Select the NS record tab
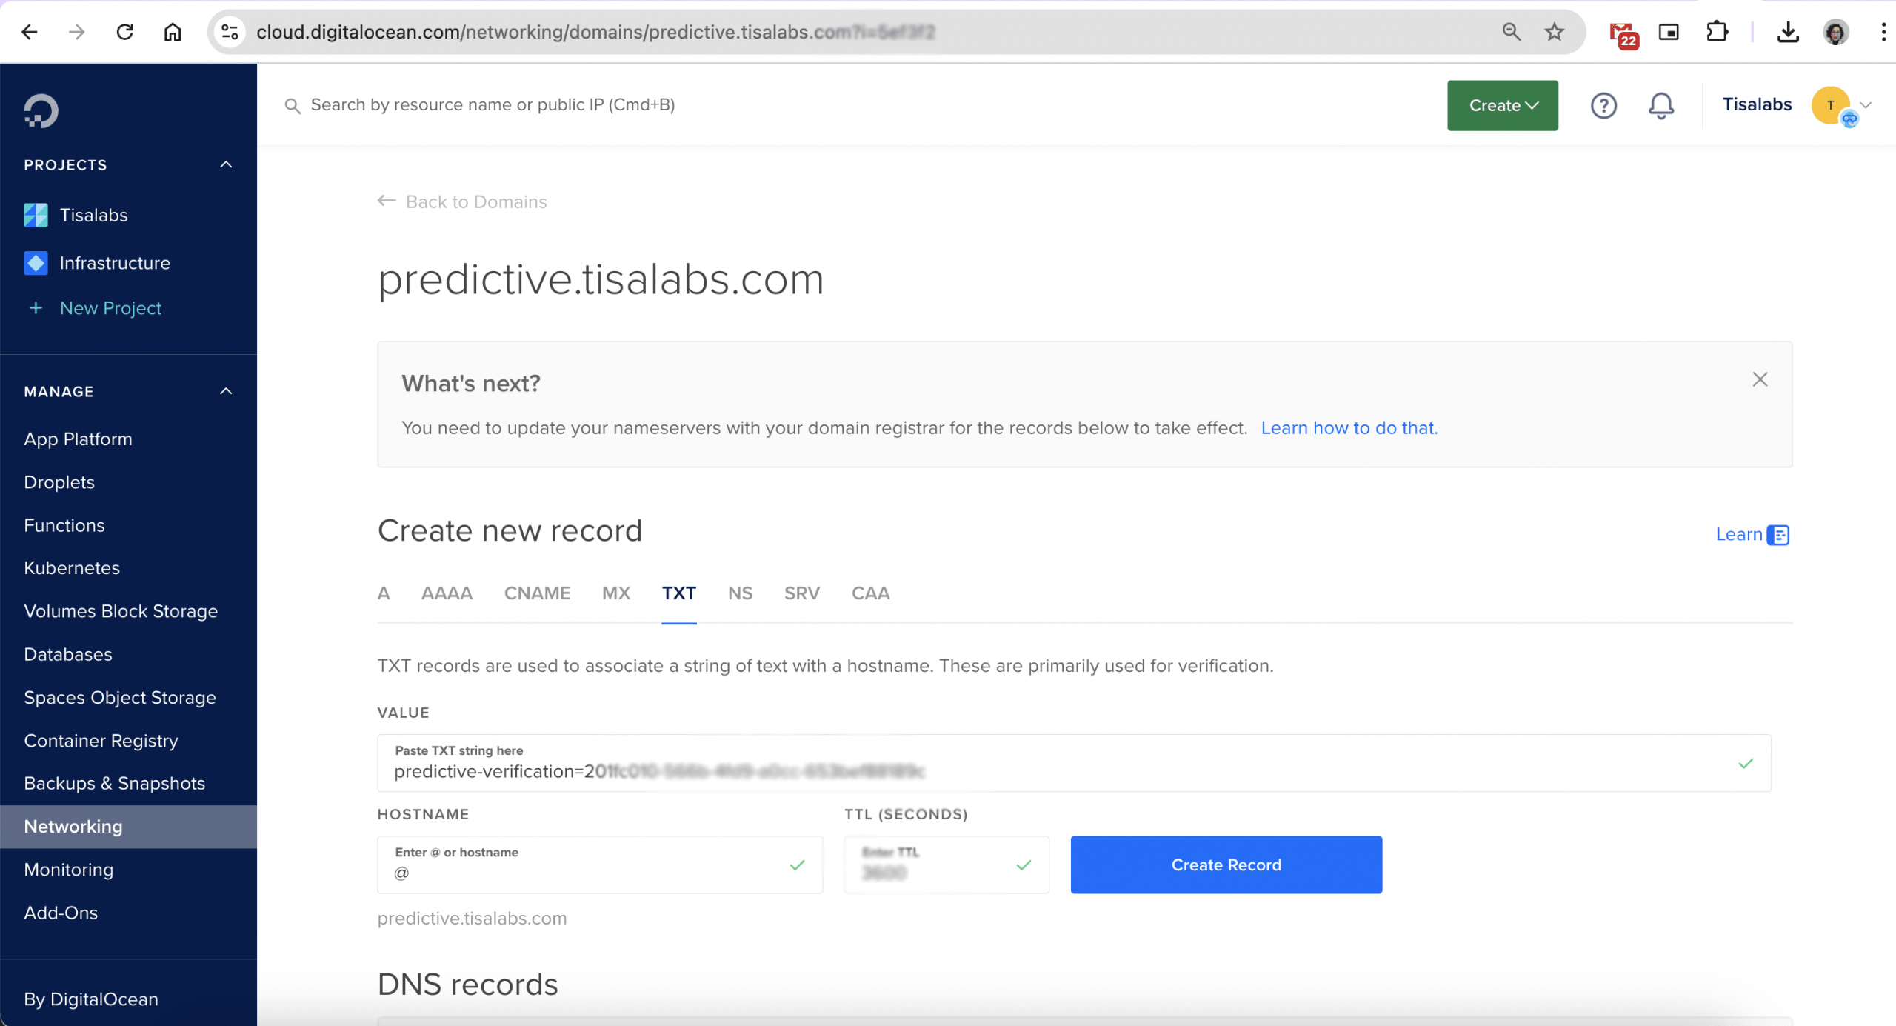The height and width of the screenshot is (1026, 1896). 740,593
